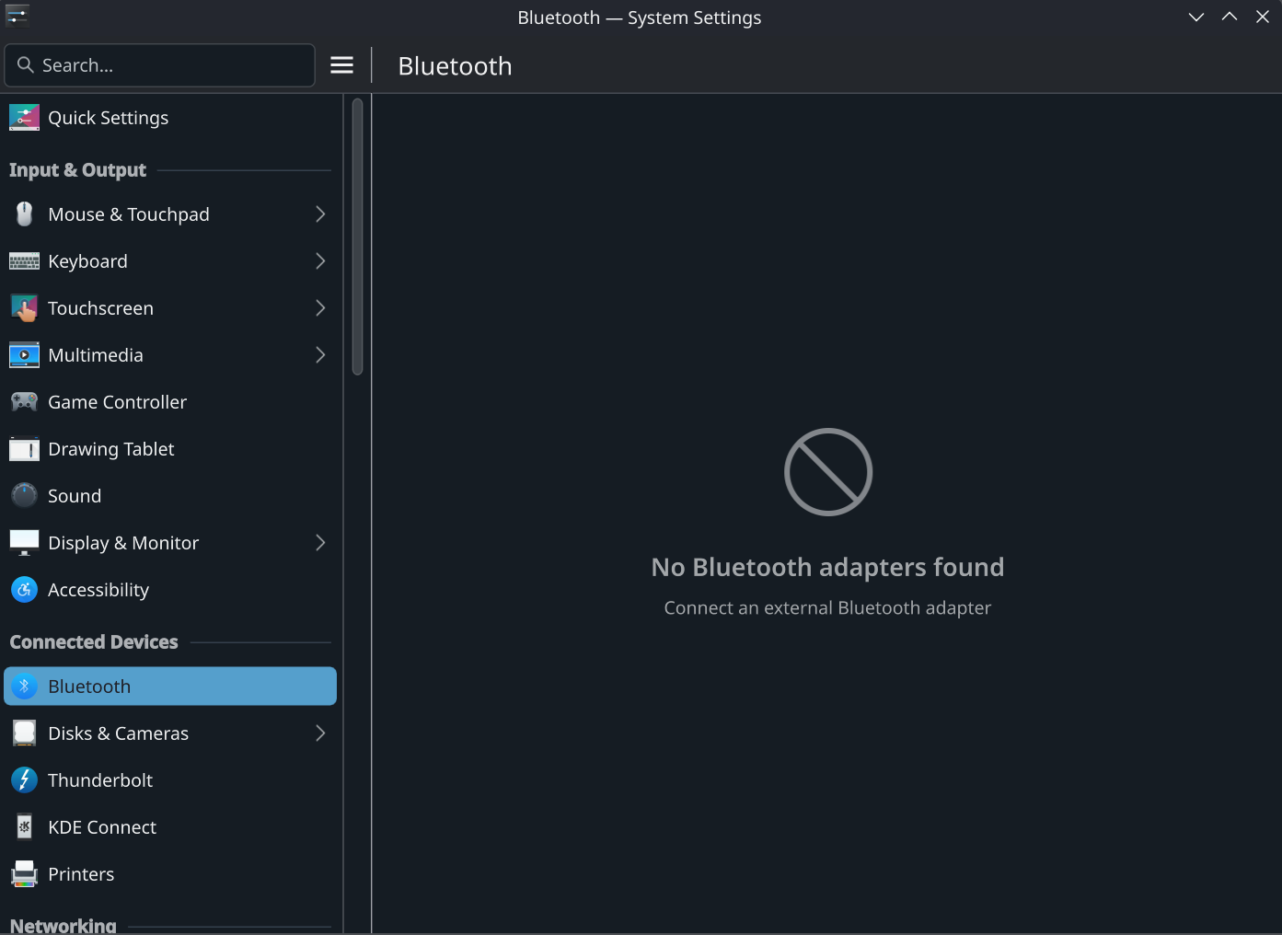Click the Thunderbolt lightning icon
1282x935 pixels.
click(24, 780)
